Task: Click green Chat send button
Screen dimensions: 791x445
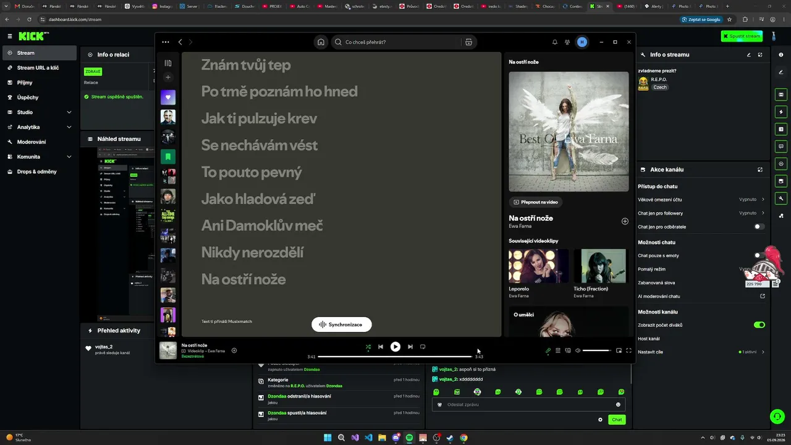Action: pos(616,420)
